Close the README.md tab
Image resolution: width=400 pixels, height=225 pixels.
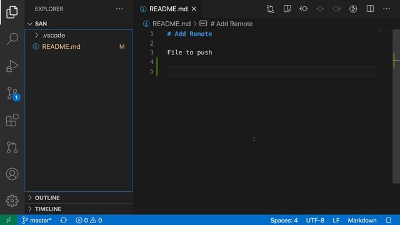coord(194,9)
